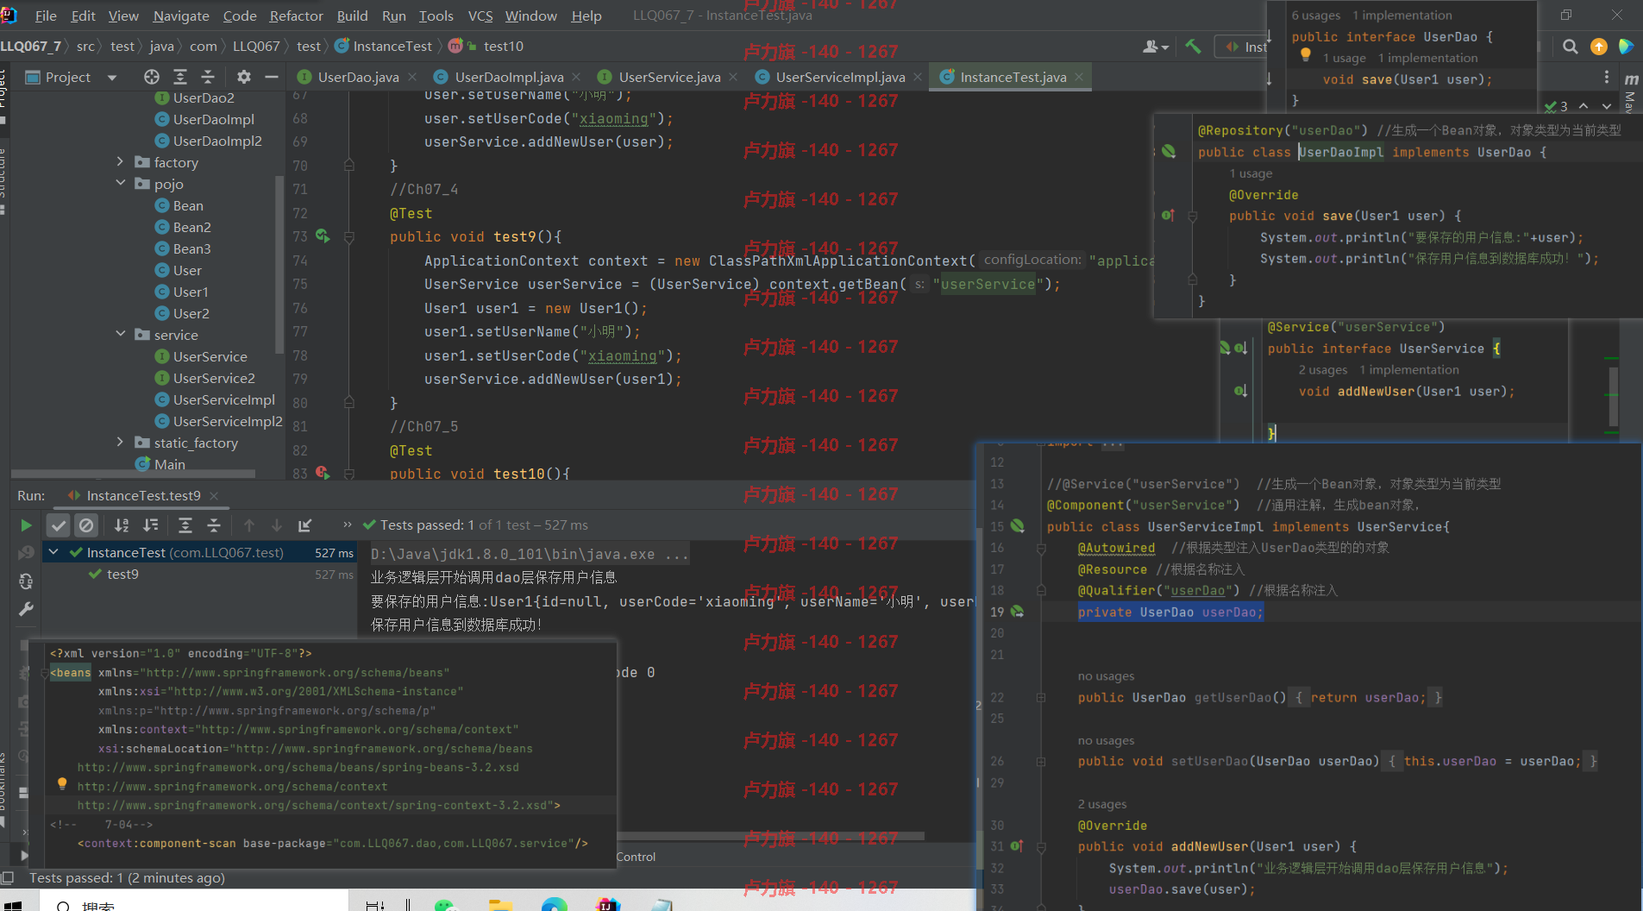This screenshot has height=911, width=1643.
Task: Select test9 result row
Action: [x=200, y=575]
